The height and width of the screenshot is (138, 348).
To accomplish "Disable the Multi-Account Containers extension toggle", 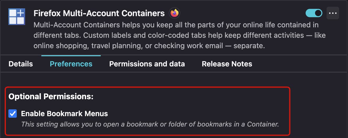I will tap(314, 13).
